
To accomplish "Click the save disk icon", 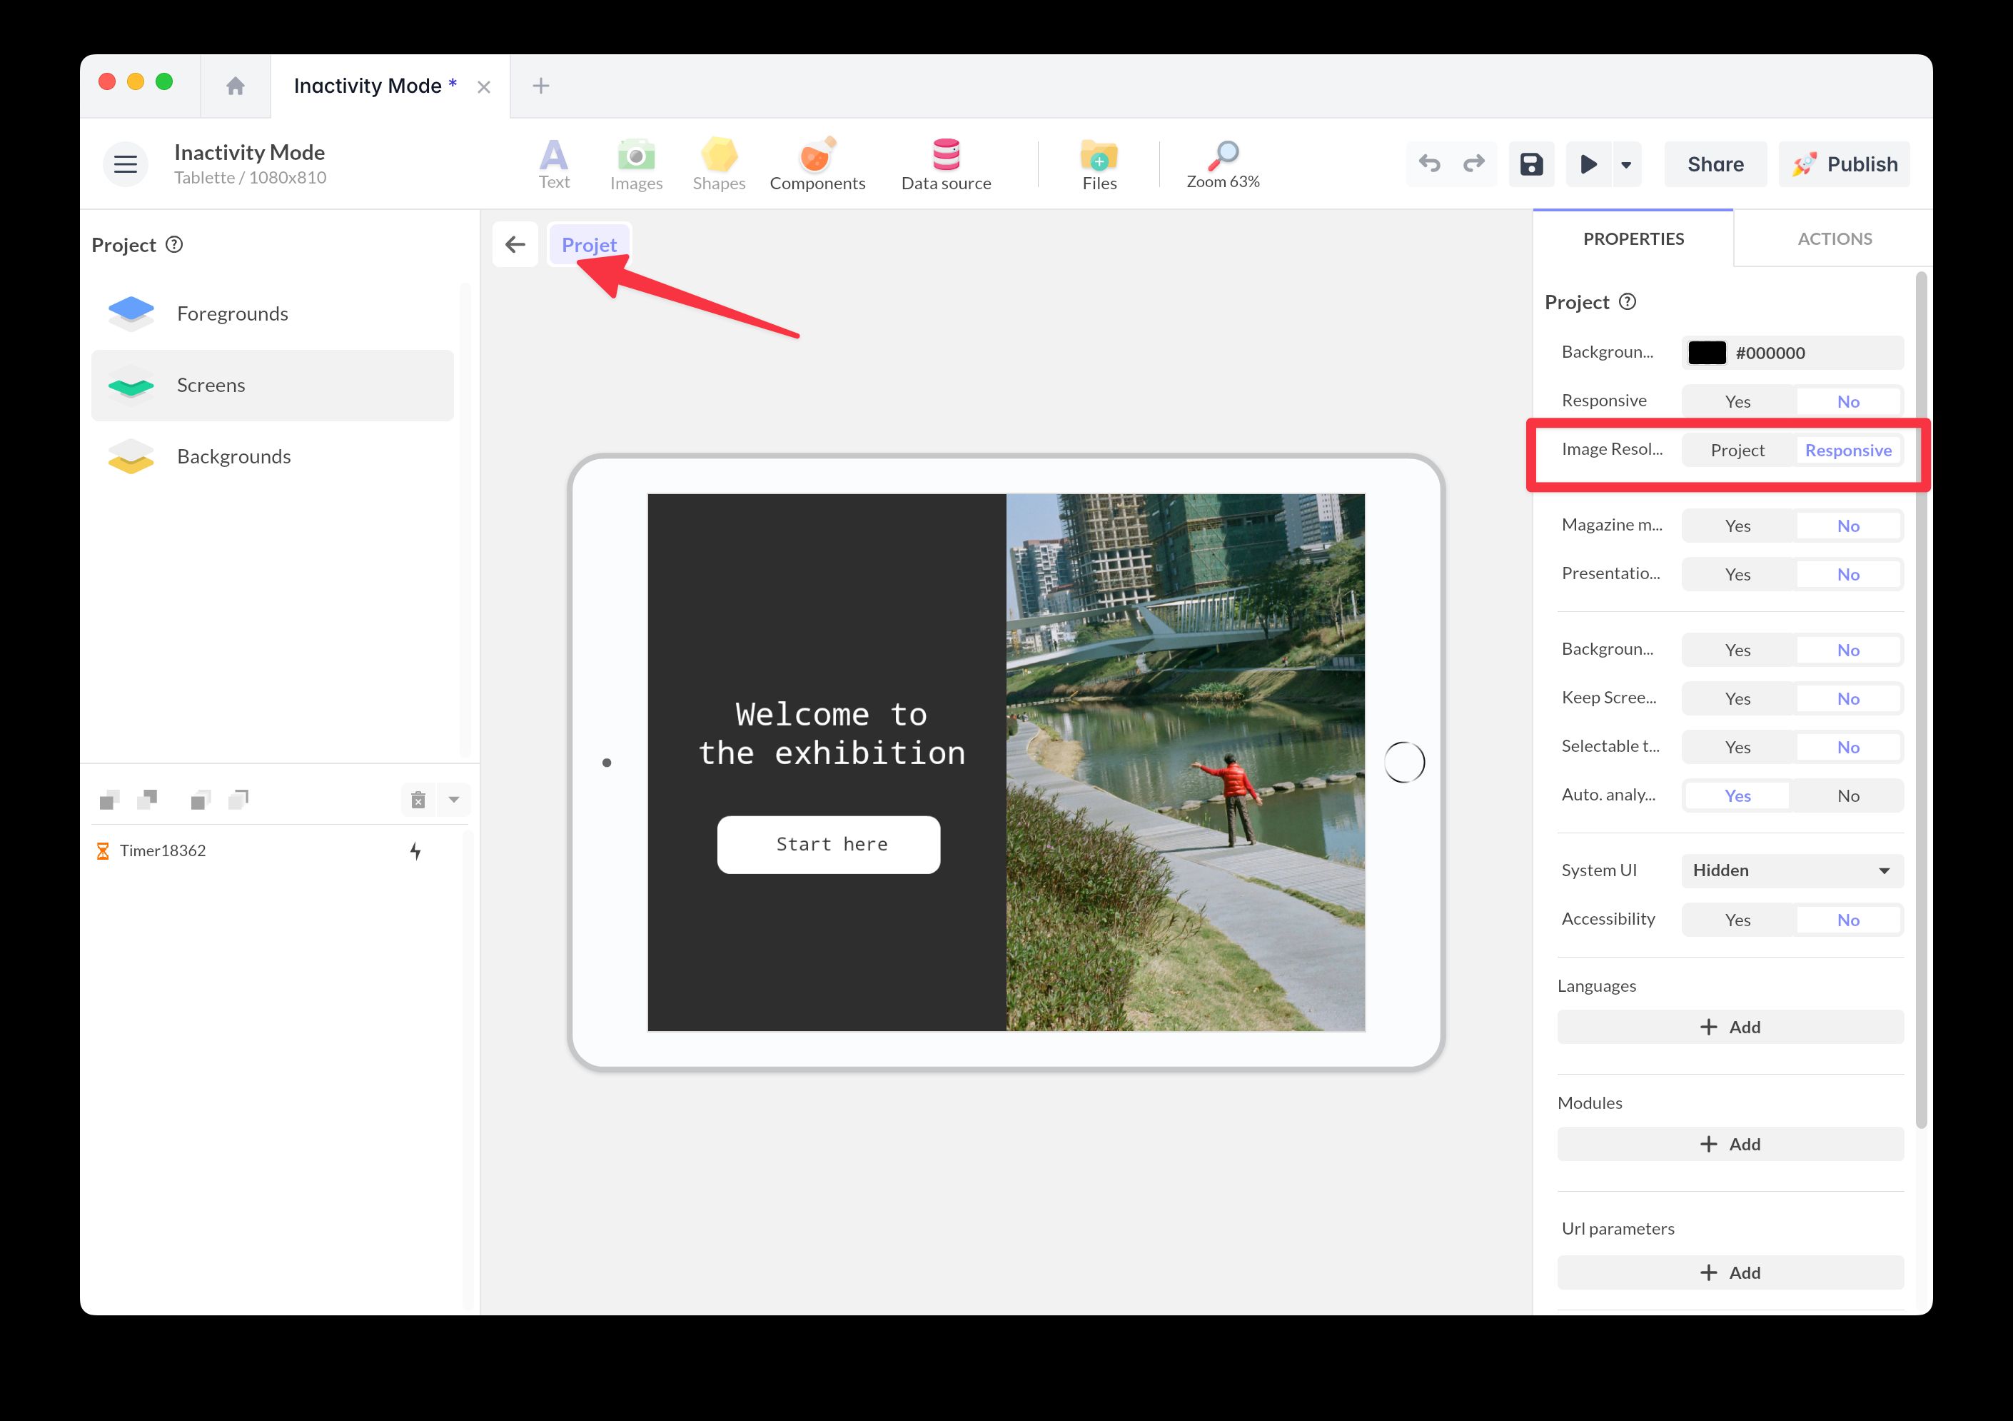I will 1530,164.
